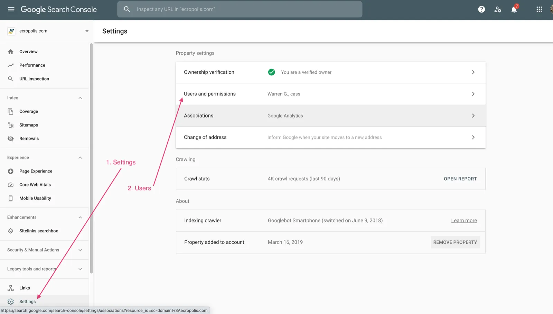This screenshot has width=553, height=314.
Task: Open Ownership verification row chevron
Action: pyautogui.click(x=473, y=72)
